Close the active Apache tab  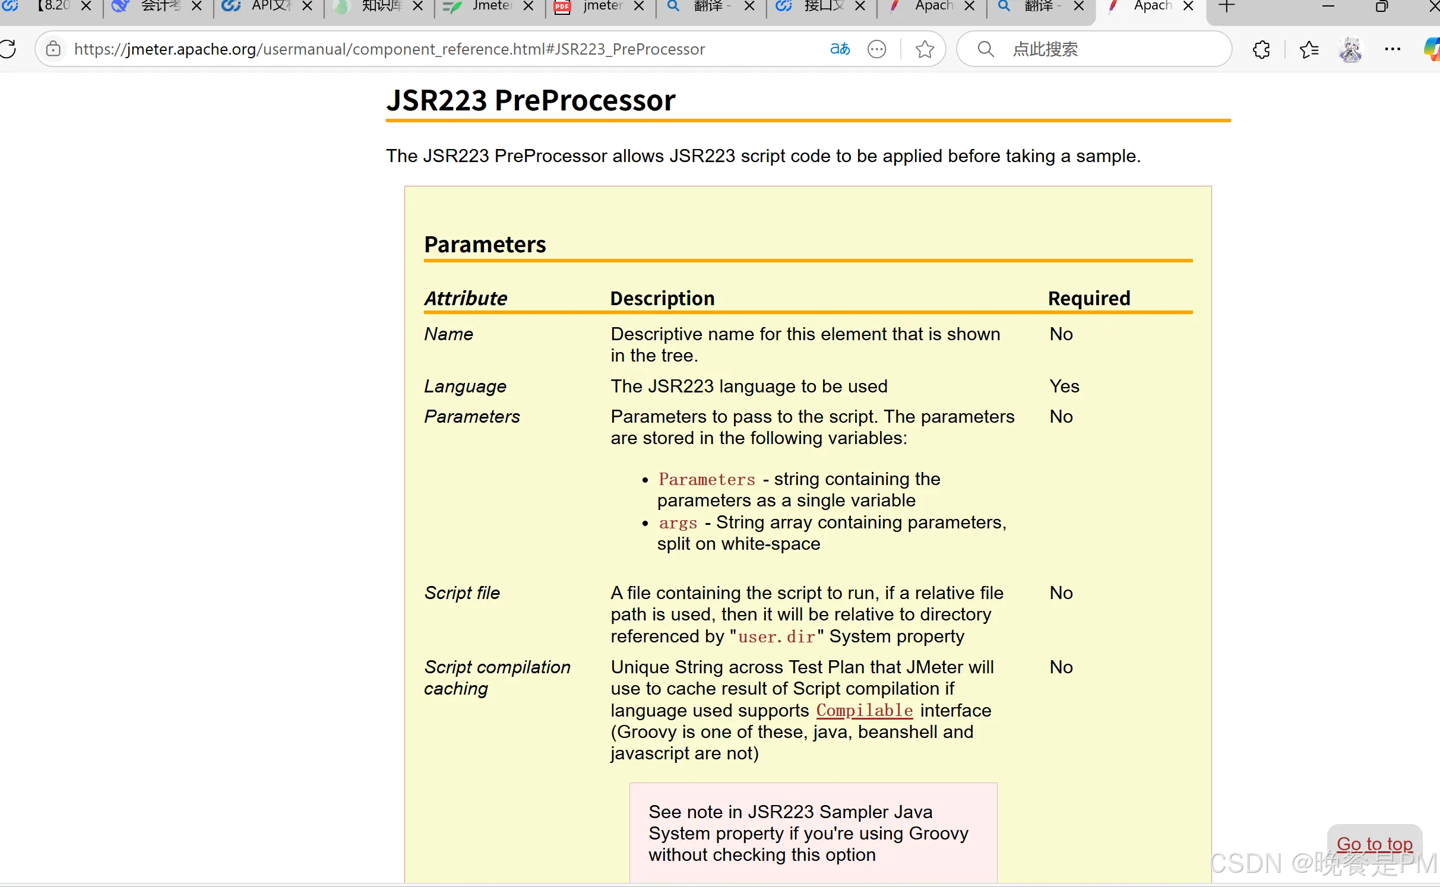(x=1188, y=6)
